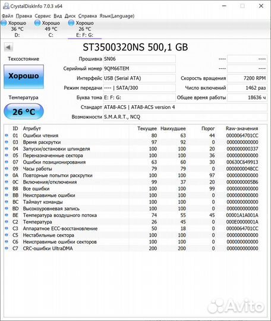Click status dot for BC Таймаут команды
Viewport: 271px width, 321px height.
click(x=7, y=202)
